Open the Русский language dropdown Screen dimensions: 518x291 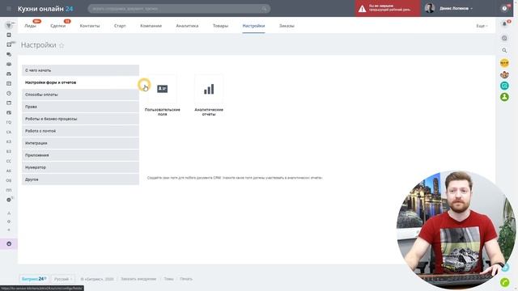tap(63, 279)
